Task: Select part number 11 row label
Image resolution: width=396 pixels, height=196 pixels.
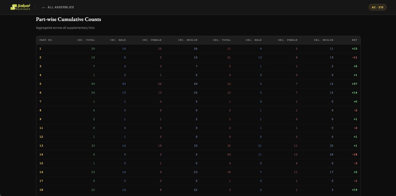Action: (41, 128)
